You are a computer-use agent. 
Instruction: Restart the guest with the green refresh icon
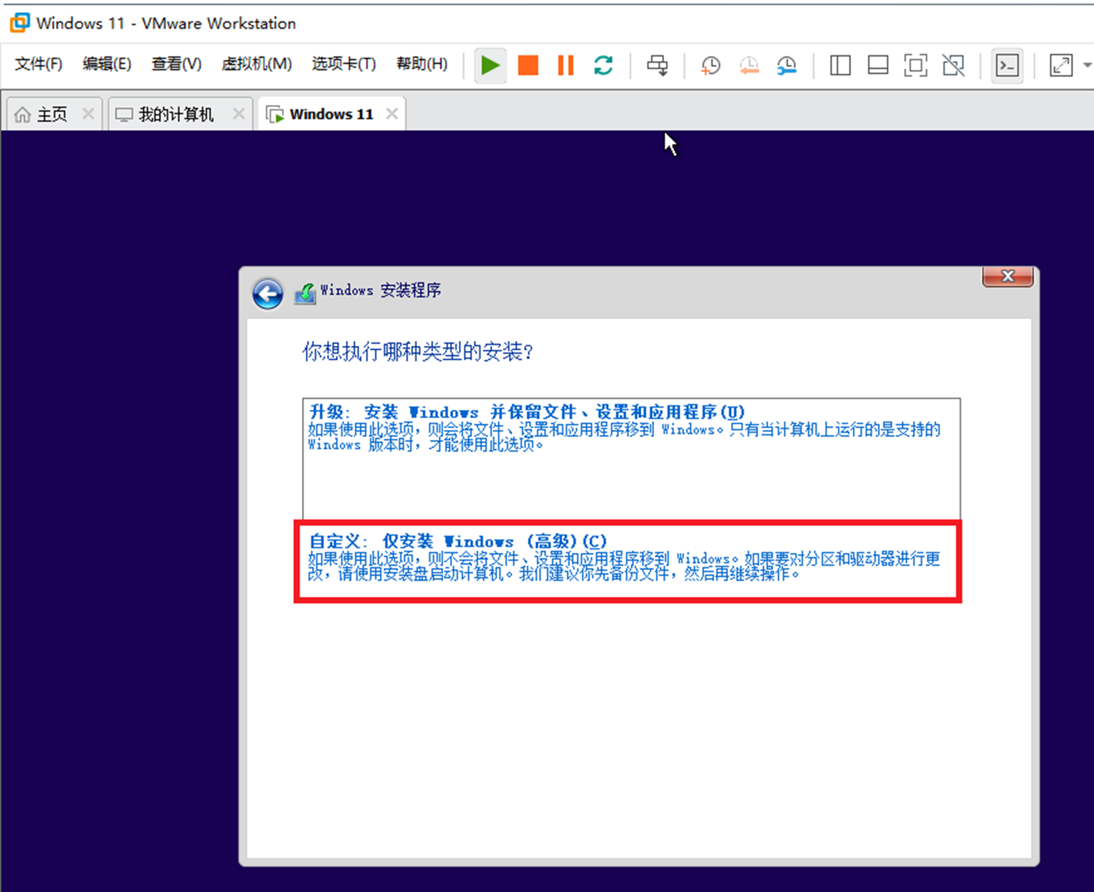(603, 65)
